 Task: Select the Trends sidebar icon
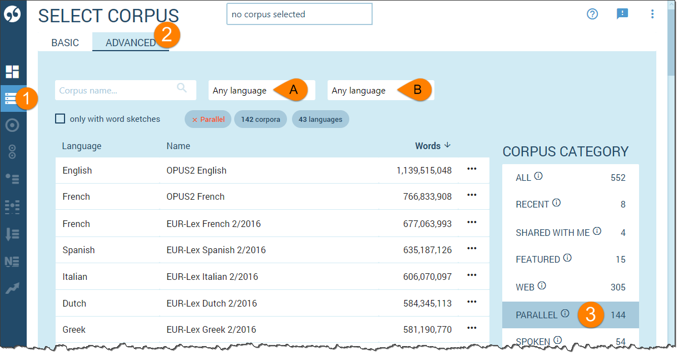(x=13, y=287)
